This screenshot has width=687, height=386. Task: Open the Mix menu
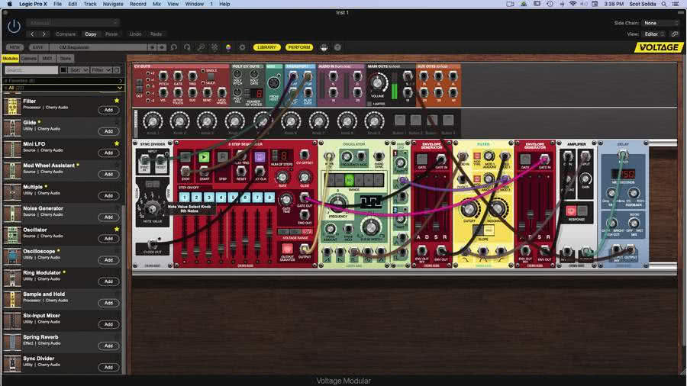coord(156,4)
